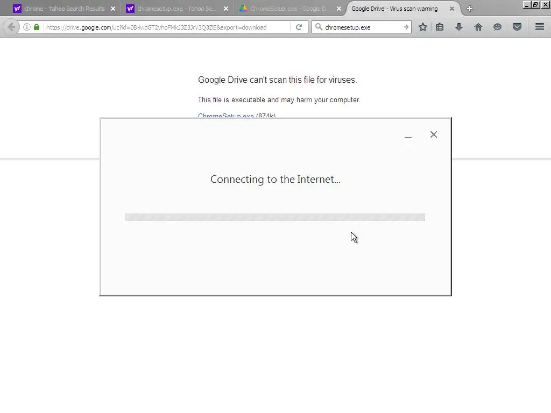
Task: Click the ChromeSetup.exe file link
Action: click(x=226, y=116)
